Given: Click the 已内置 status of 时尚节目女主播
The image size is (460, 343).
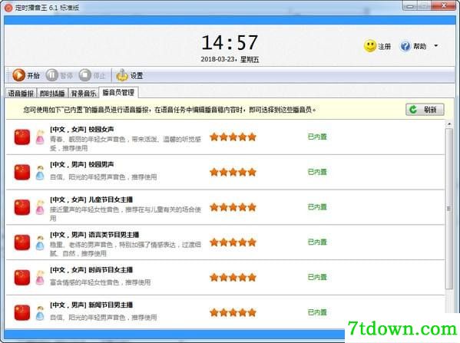Looking at the screenshot, I should 317,277.
